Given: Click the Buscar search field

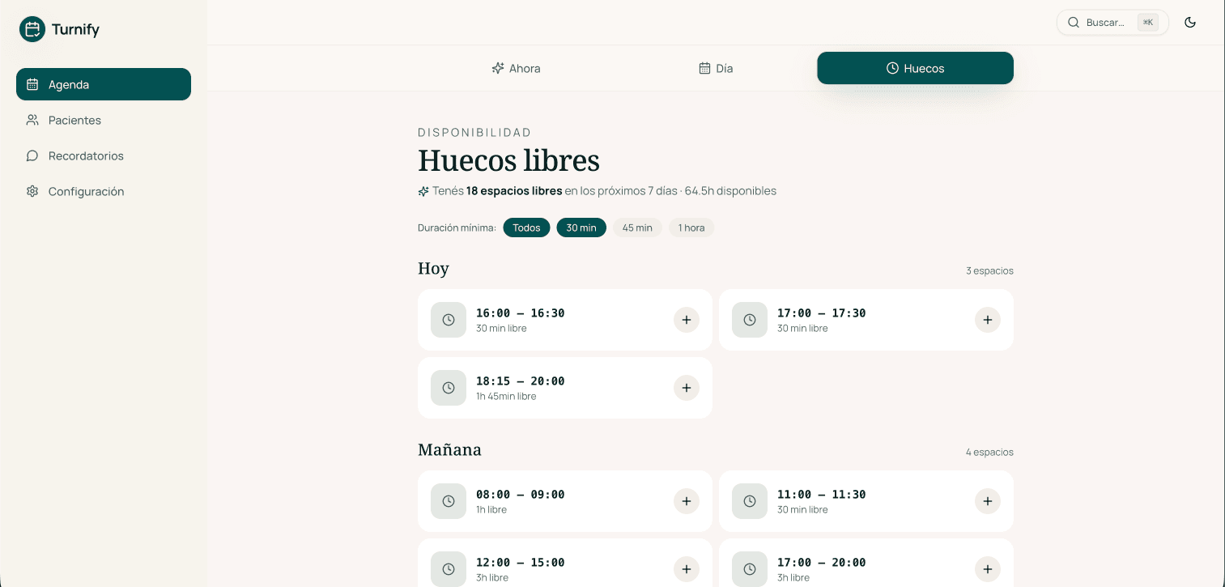Looking at the screenshot, I should click(x=1109, y=22).
